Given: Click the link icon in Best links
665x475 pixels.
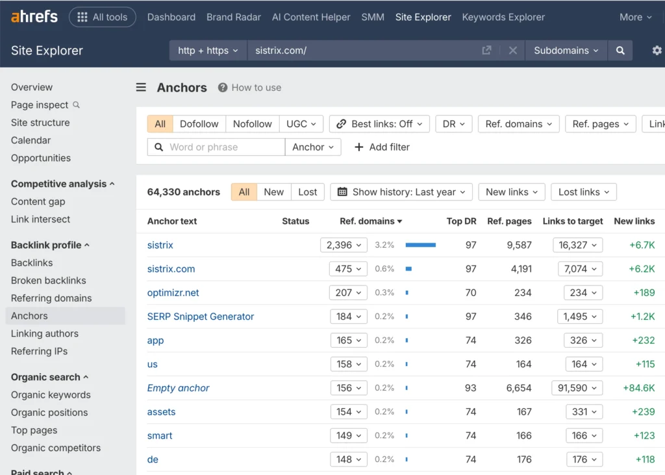Looking at the screenshot, I should coord(341,124).
